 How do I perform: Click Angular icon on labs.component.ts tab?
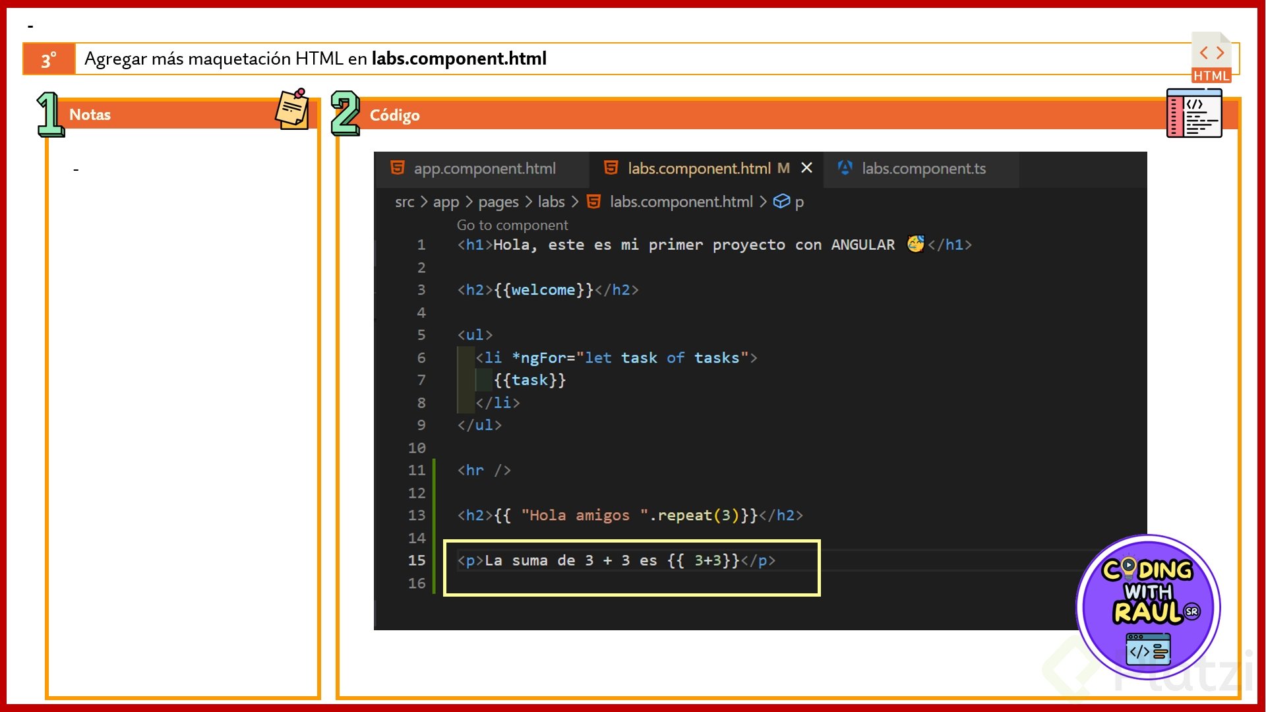845,168
